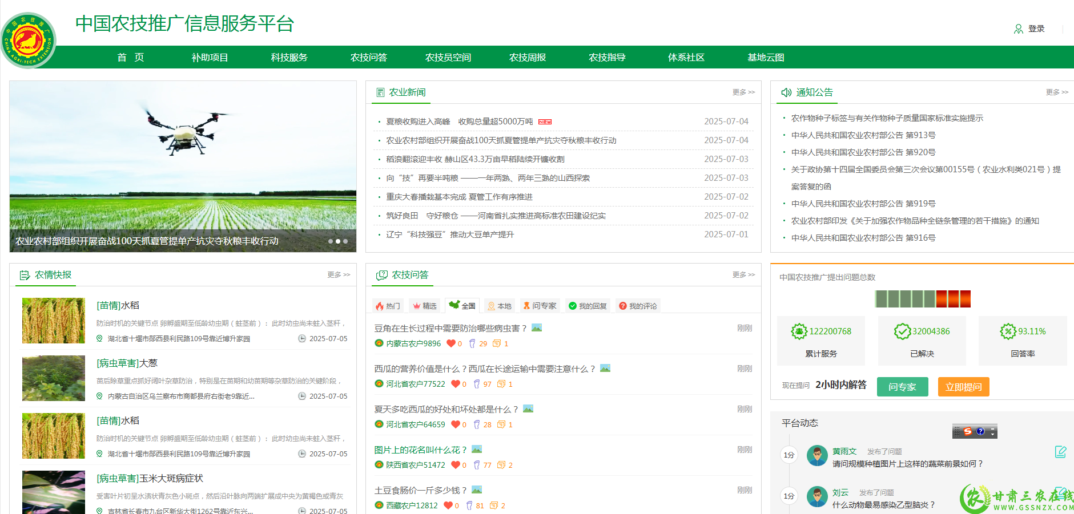This screenshot has height=514, width=1074.
Task: Switch to the 我的评论 tab
Action: click(638, 306)
